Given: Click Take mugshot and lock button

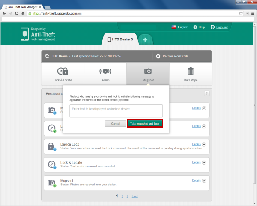Looking at the screenshot, I should point(145,124).
